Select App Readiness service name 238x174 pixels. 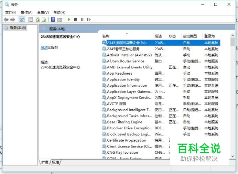[x=120, y=73]
